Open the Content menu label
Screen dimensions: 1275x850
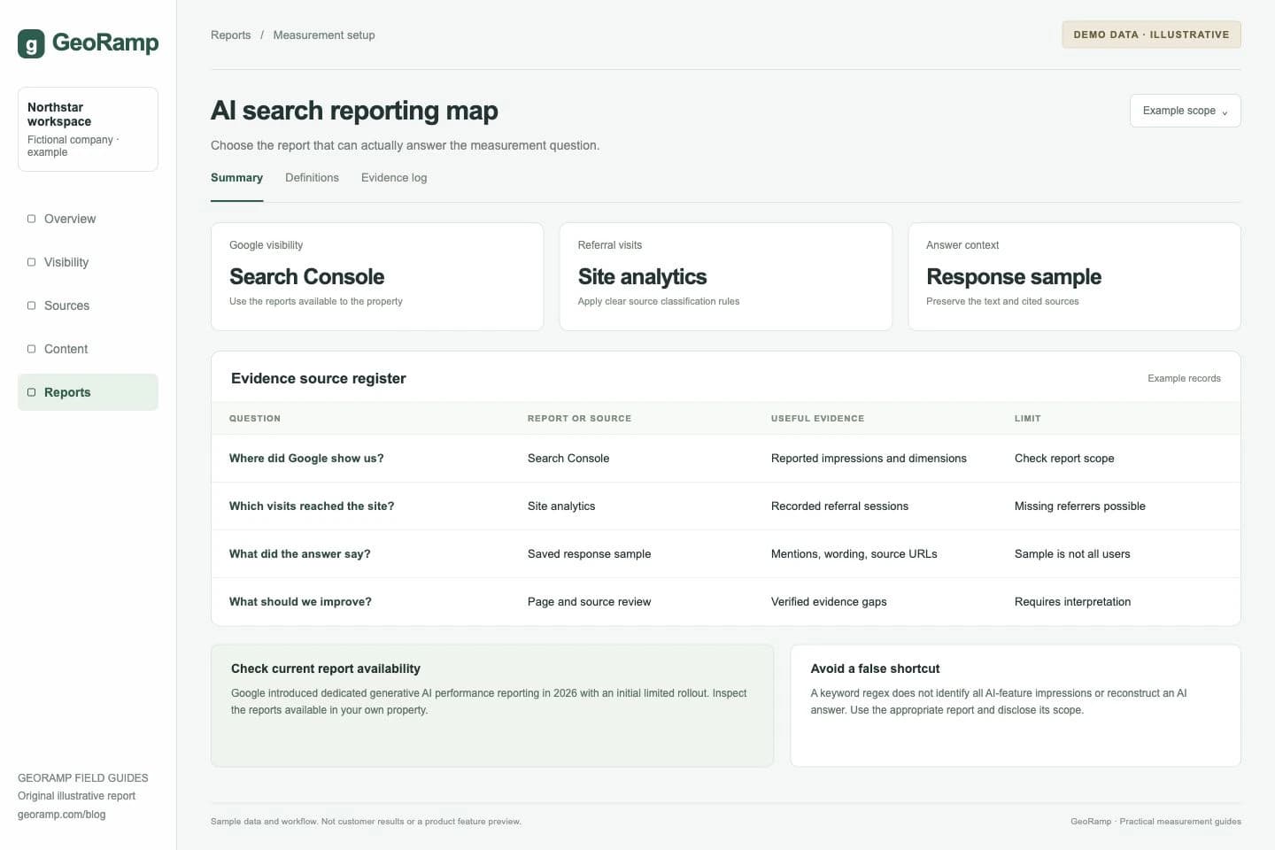(66, 349)
